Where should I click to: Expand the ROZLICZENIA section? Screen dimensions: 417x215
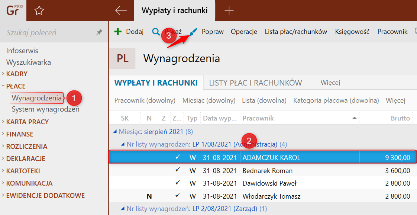[27, 146]
